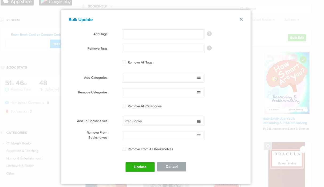Image resolution: width=324 pixels, height=187 pixels.
Task: Click help icon next to Add Tags
Action: 209,34
